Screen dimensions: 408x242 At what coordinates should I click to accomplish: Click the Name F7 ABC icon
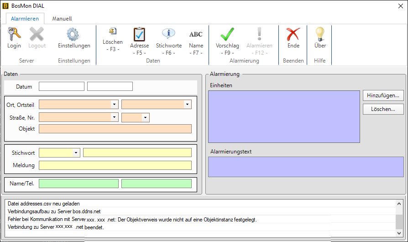[x=196, y=35]
